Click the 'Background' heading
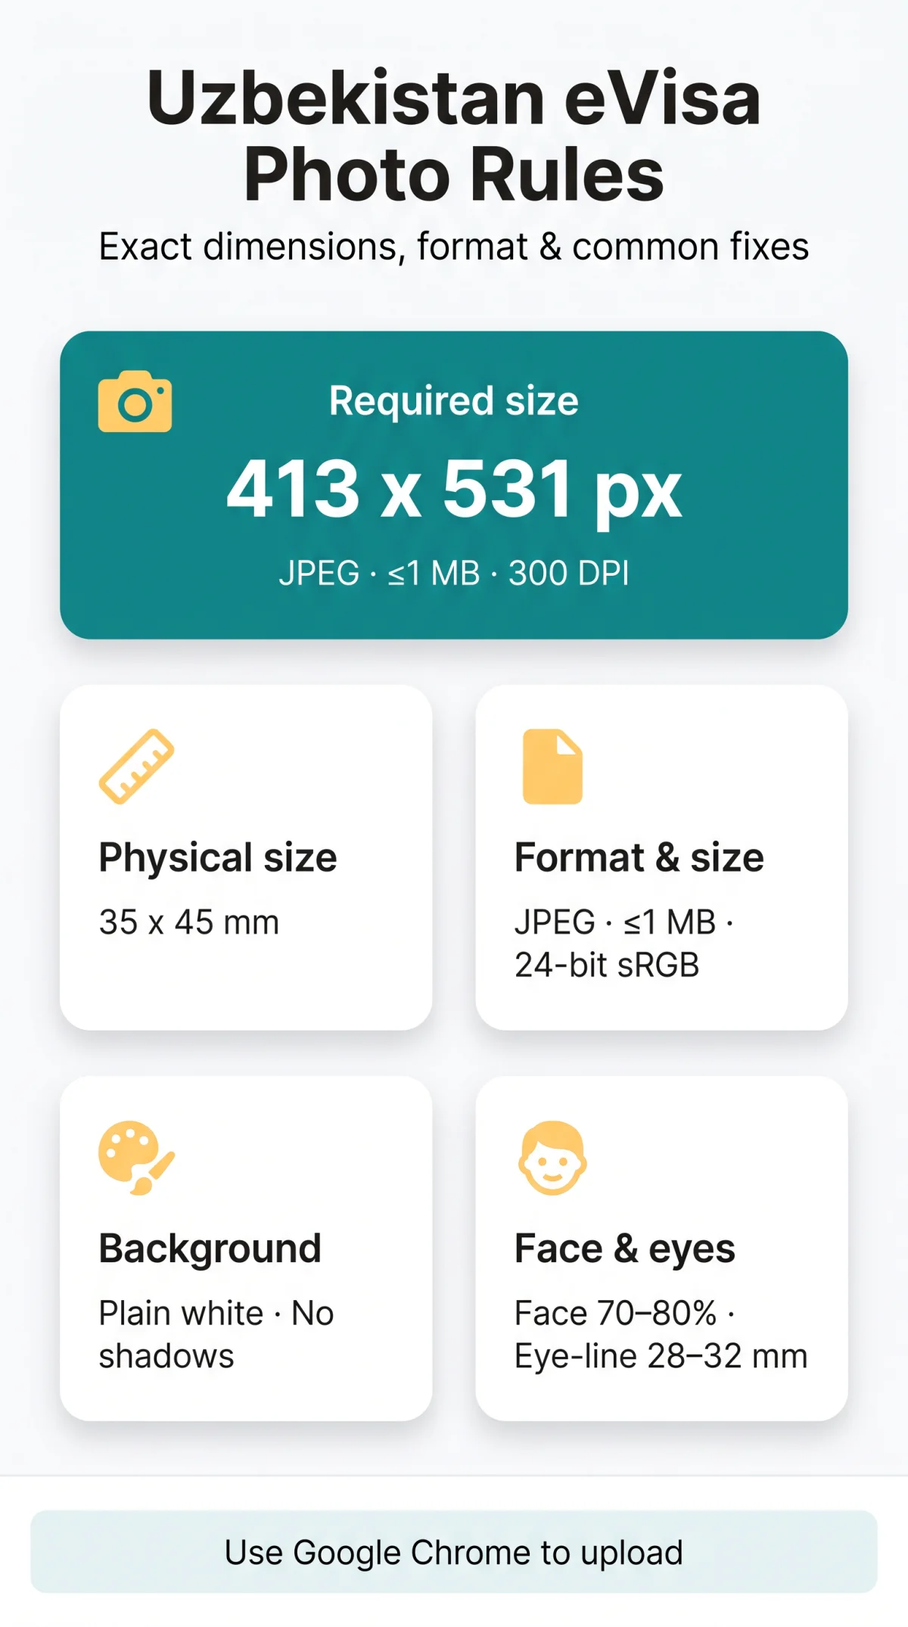 pos(210,1249)
